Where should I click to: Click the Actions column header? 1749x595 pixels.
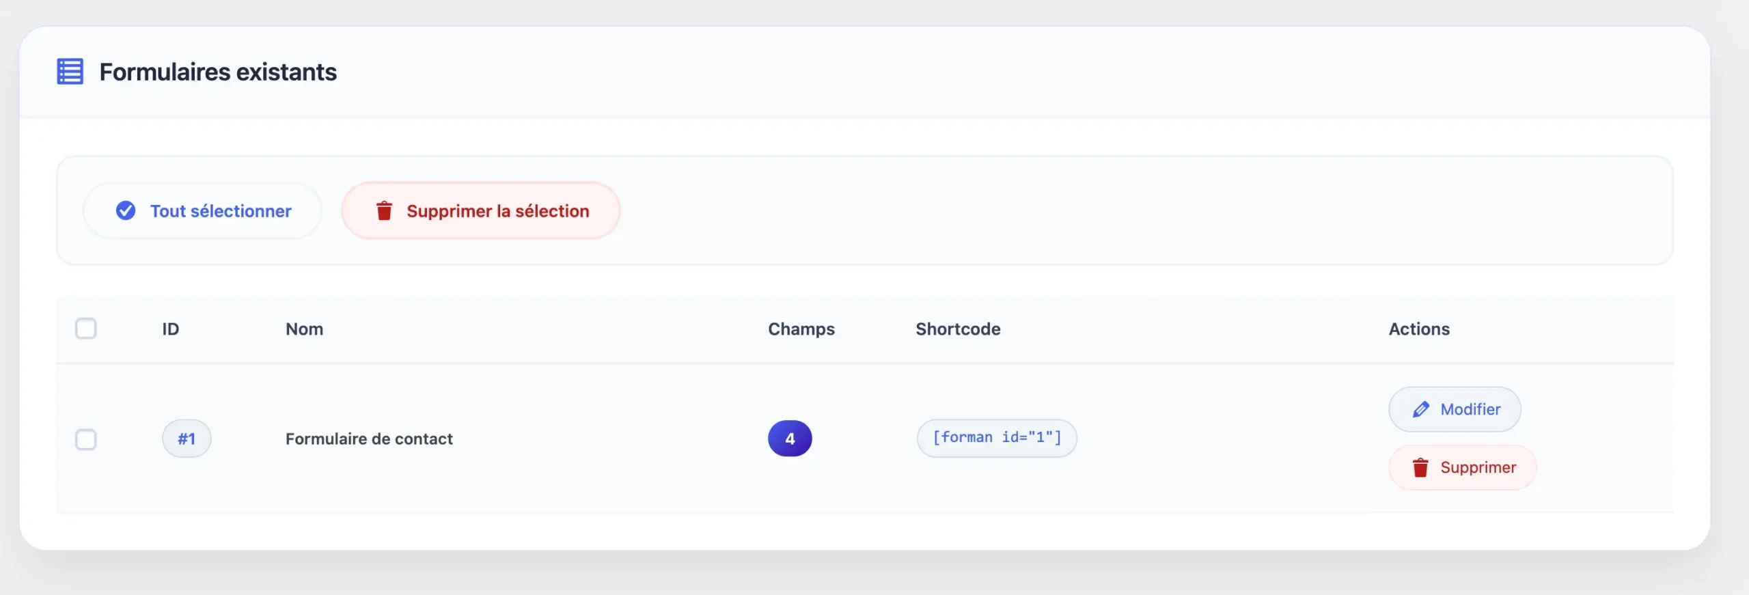pyautogui.click(x=1419, y=329)
